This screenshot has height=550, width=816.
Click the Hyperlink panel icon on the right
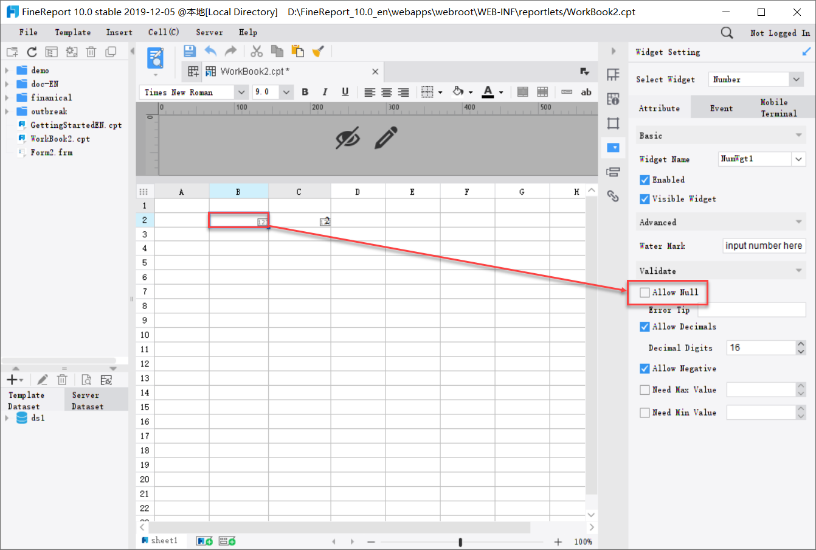613,196
